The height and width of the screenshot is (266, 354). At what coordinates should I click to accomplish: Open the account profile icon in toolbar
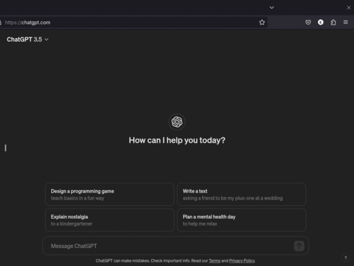[320, 22]
